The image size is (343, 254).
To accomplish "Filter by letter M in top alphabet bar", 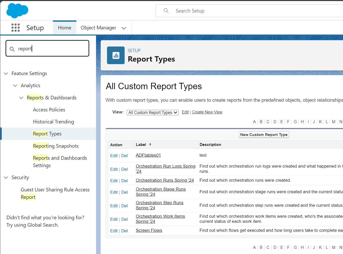I will click(334, 122).
